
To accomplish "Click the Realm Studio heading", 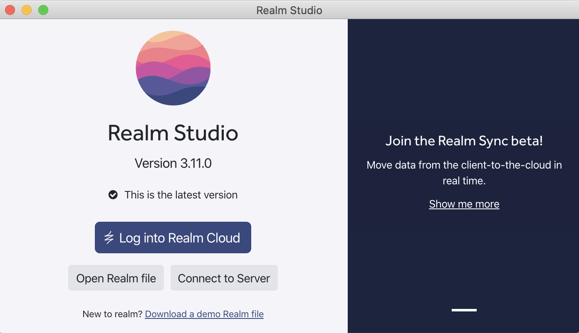I will 173,133.
